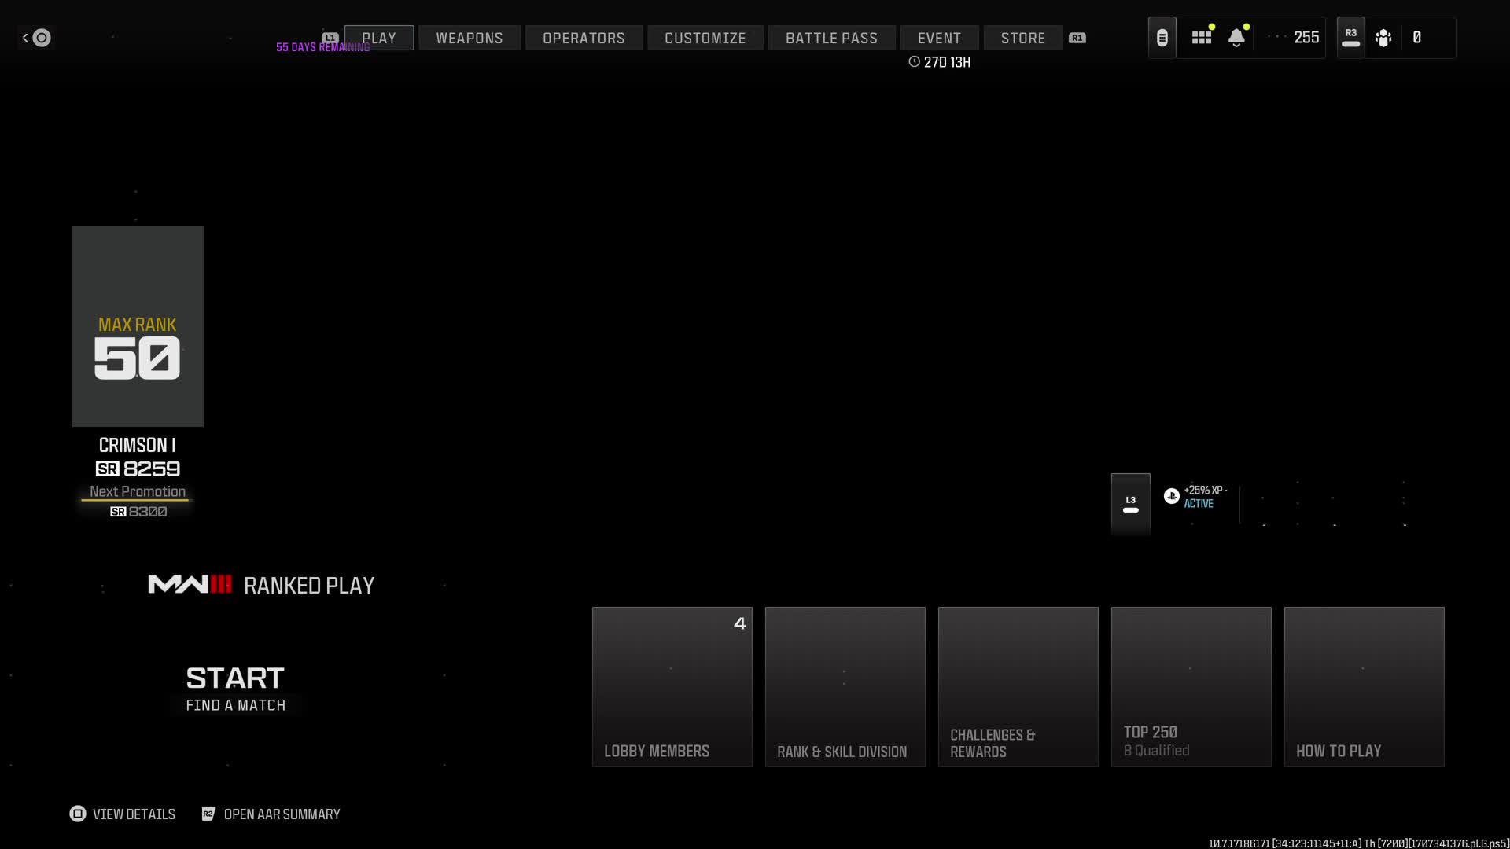The image size is (1510, 849).
Task: Click the 8 Qualified text
Action: (1156, 751)
